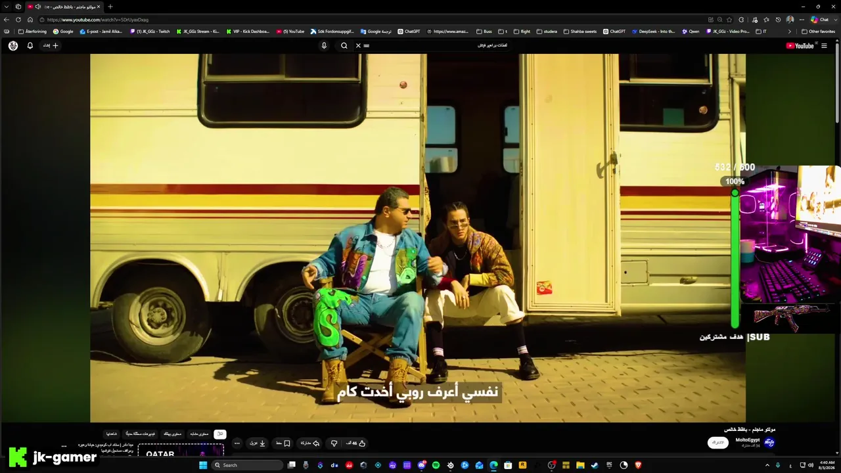Download the video
Screen dimensions: 841x473
[x=258, y=443]
